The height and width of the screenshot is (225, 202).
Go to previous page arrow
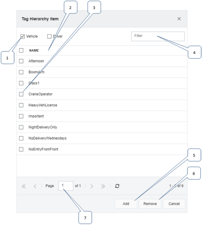(x=35, y=186)
